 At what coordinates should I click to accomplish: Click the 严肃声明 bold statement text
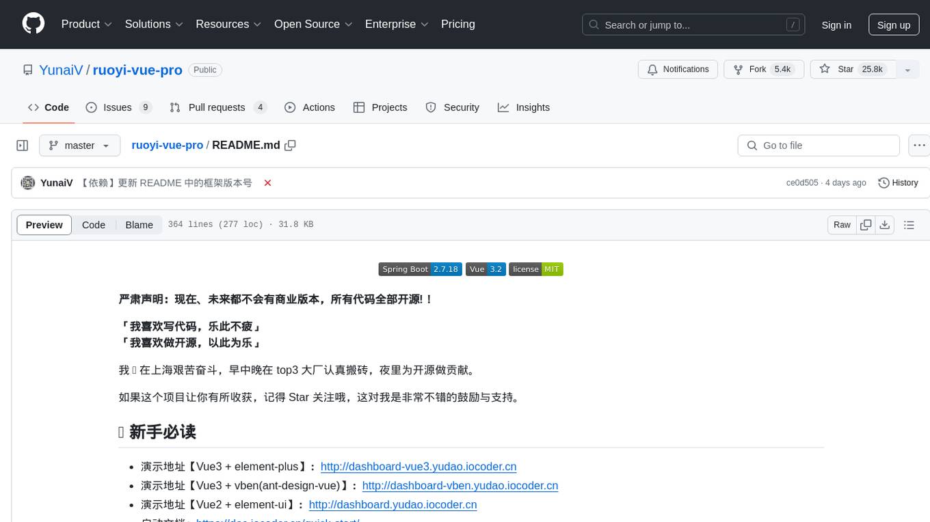pyautogui.click(x=276, y=299)
